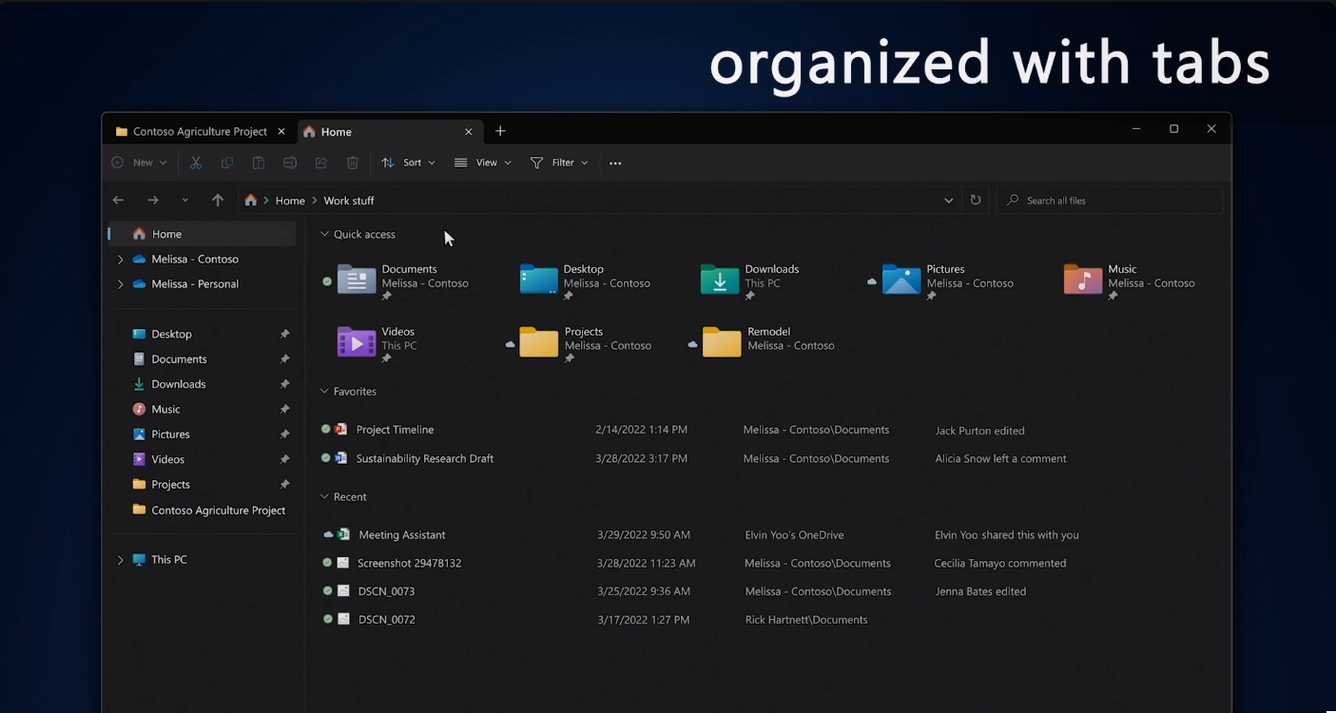Close the Contoso Agriculture Project tab
This screenshot has height=713, width=1336.
coord(281,132)
